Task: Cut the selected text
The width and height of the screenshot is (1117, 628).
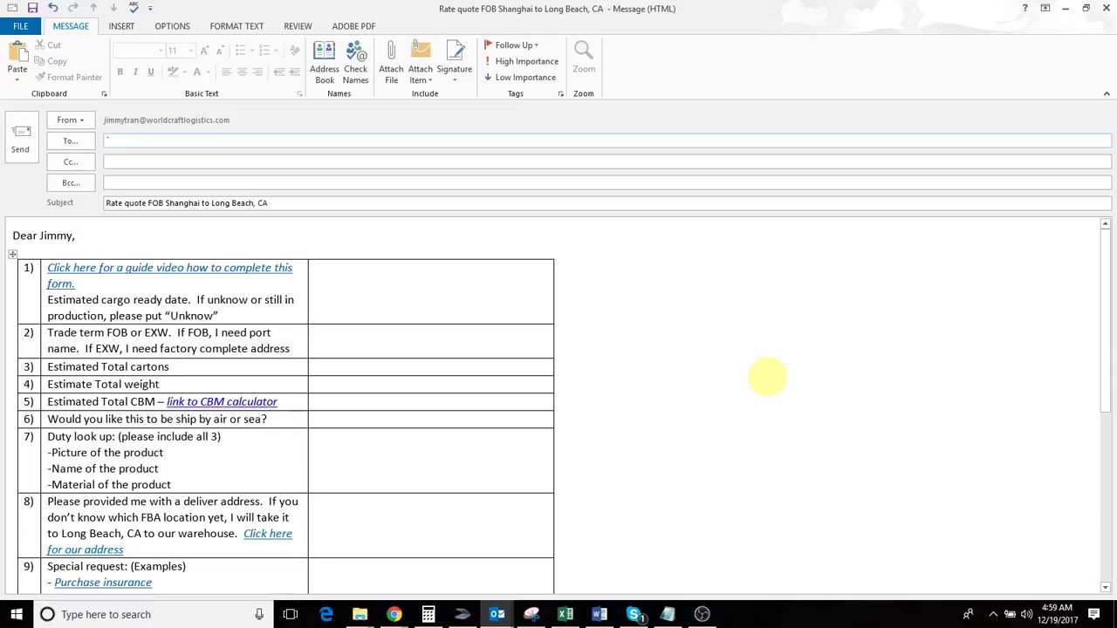Action: (48, 45)
